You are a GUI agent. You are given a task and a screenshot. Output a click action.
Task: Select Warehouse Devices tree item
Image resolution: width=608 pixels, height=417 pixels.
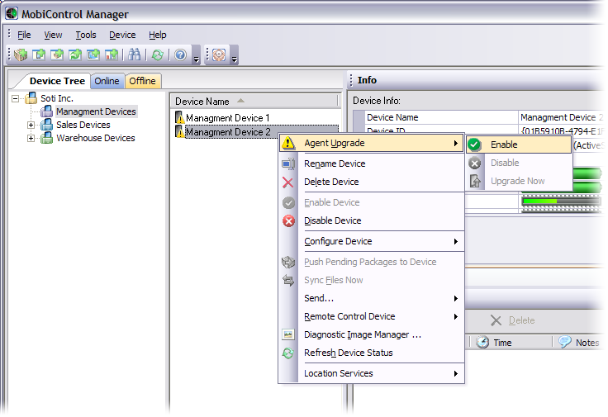point(96,138)
